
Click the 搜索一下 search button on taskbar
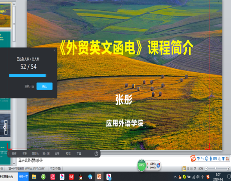[23, 177]
